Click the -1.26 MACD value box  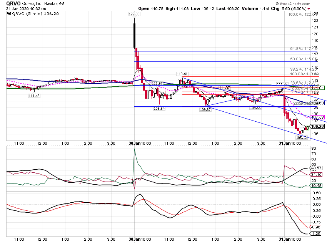tap(316, 234)
